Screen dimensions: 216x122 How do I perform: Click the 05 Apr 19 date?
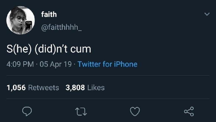[56, 64]
